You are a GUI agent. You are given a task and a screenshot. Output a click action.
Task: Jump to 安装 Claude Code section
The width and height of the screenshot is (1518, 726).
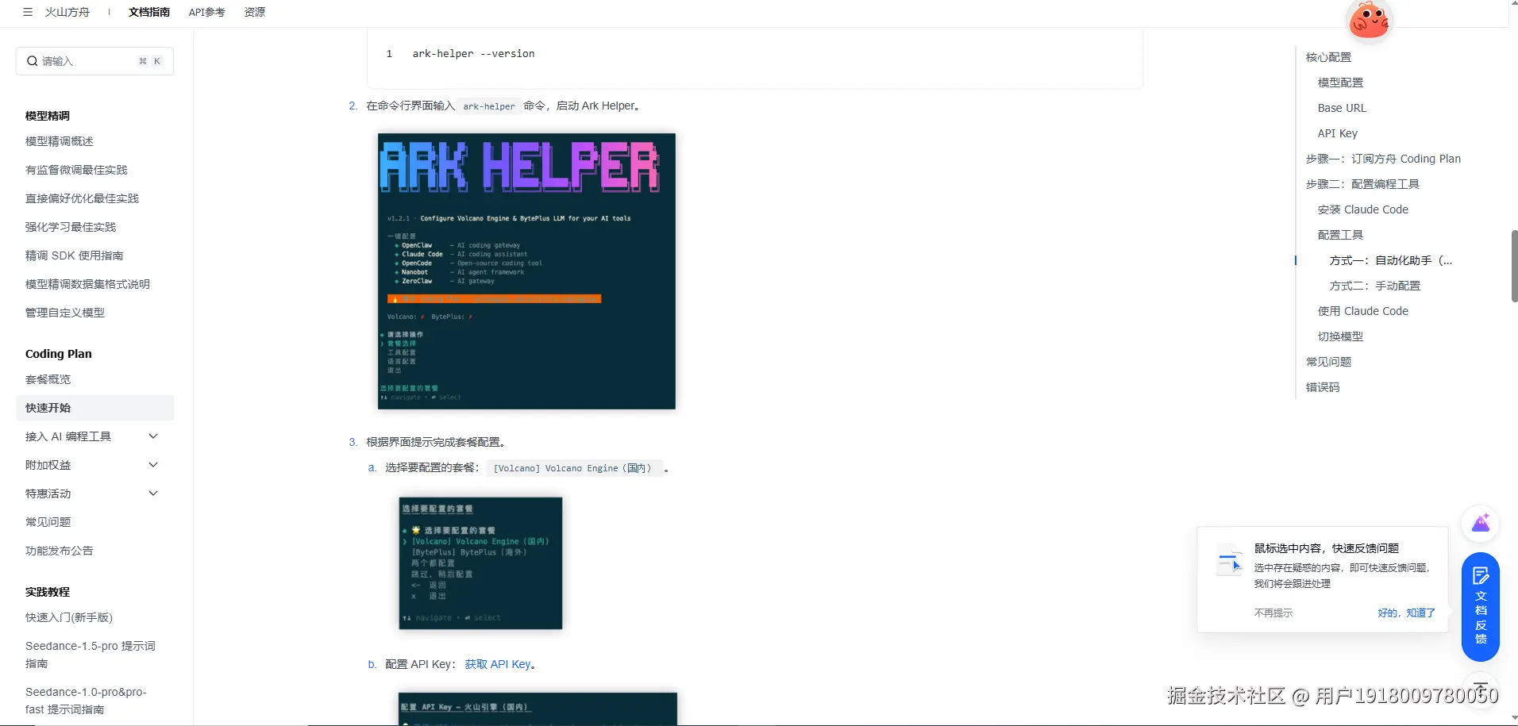click(1363, 209)
